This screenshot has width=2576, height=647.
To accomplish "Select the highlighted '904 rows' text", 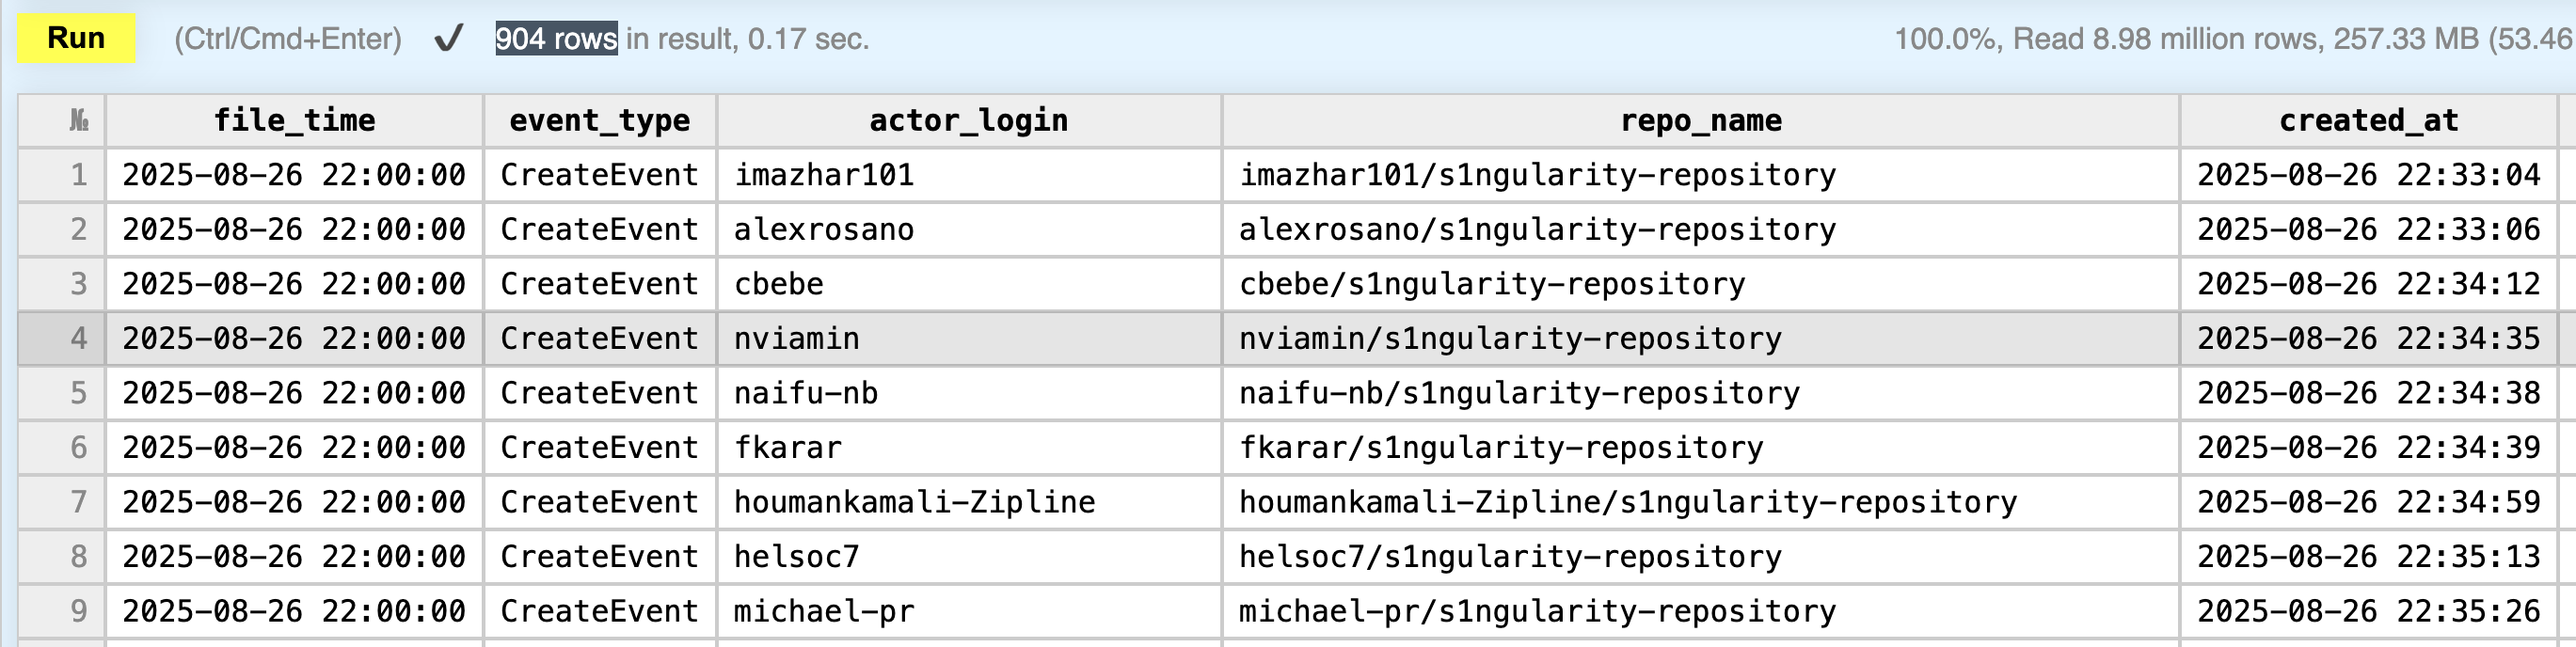I will [556, 39].
